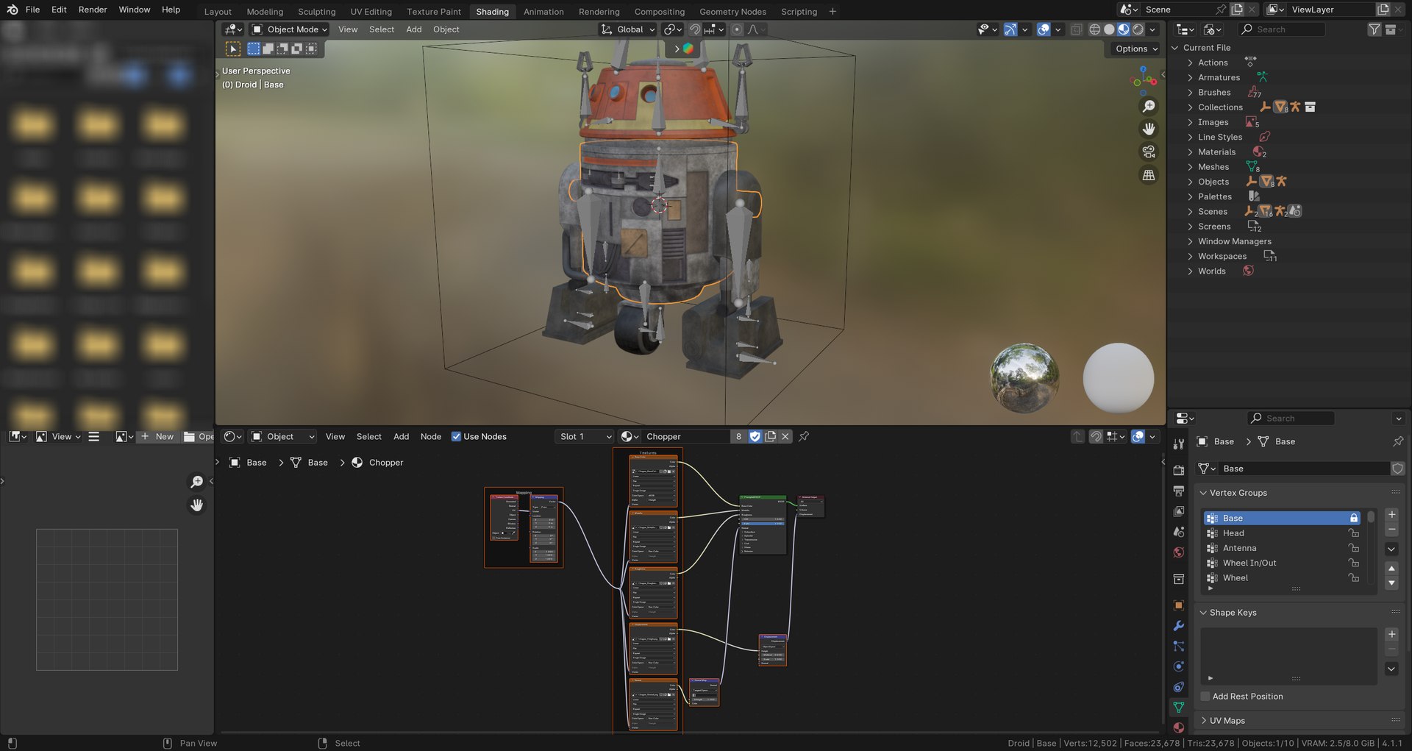
Task: Toggle fake user shield on Chopper material
Action: (755, 437)
